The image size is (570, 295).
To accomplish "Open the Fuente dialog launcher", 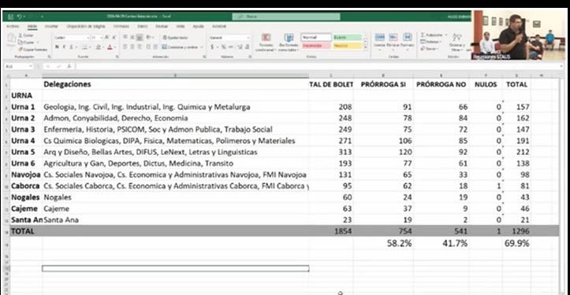I will (x=117, y=57).
